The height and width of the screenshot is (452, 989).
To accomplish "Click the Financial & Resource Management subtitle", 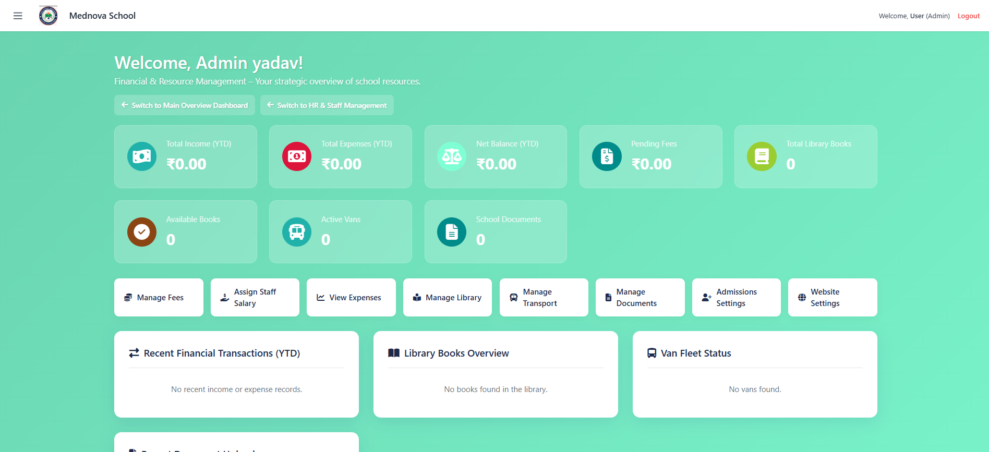I will [268, 81].
